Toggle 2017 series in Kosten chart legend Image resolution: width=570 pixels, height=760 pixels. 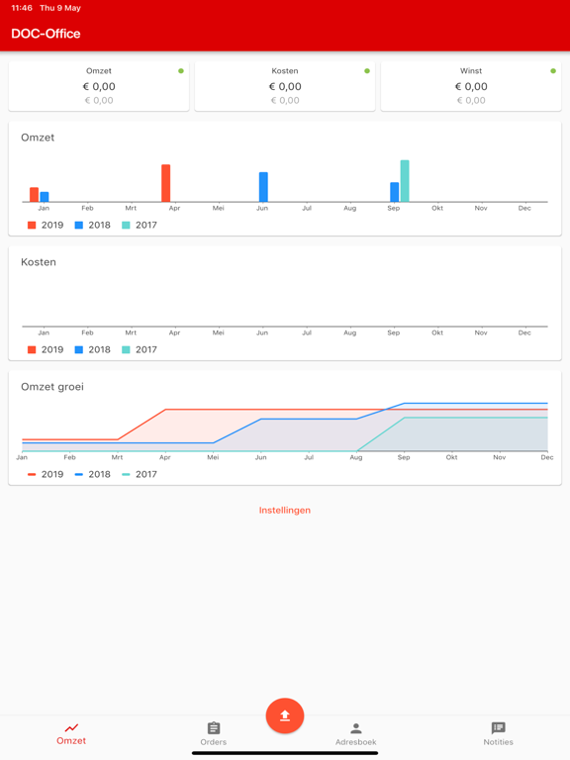140,349
